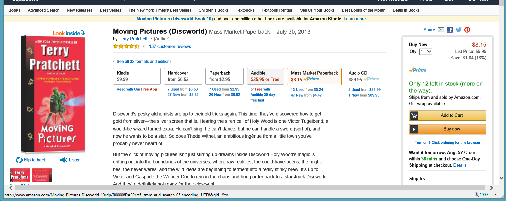This screenshot has height=201, width=506.
Task: Click the Listen speaker icon
Action: point(64,160)
